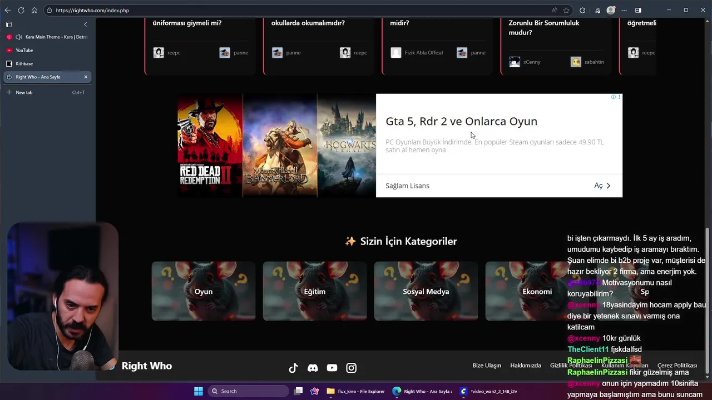Open the Gizlilik Politikası footer link
This screenshot has height=400, width=712.
click(x=571, y=366)
